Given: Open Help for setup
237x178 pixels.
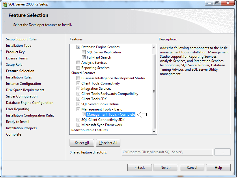Looking at the screenshot, I should click(219, 168).
